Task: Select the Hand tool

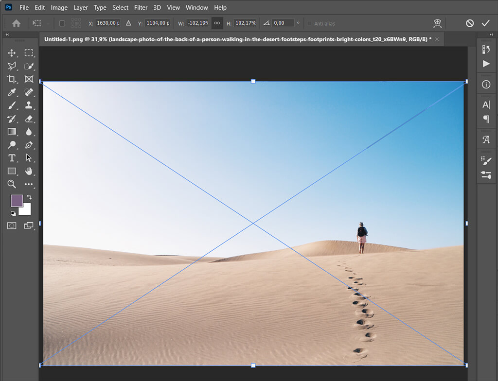Action: pos(29,171)
